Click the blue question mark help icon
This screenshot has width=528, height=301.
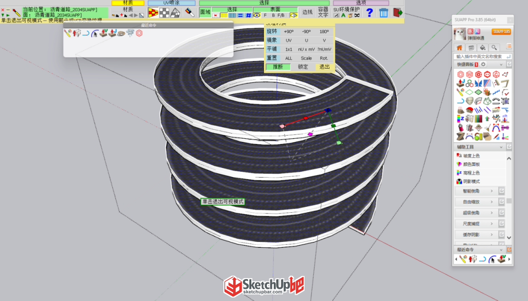tap(370, 12)
